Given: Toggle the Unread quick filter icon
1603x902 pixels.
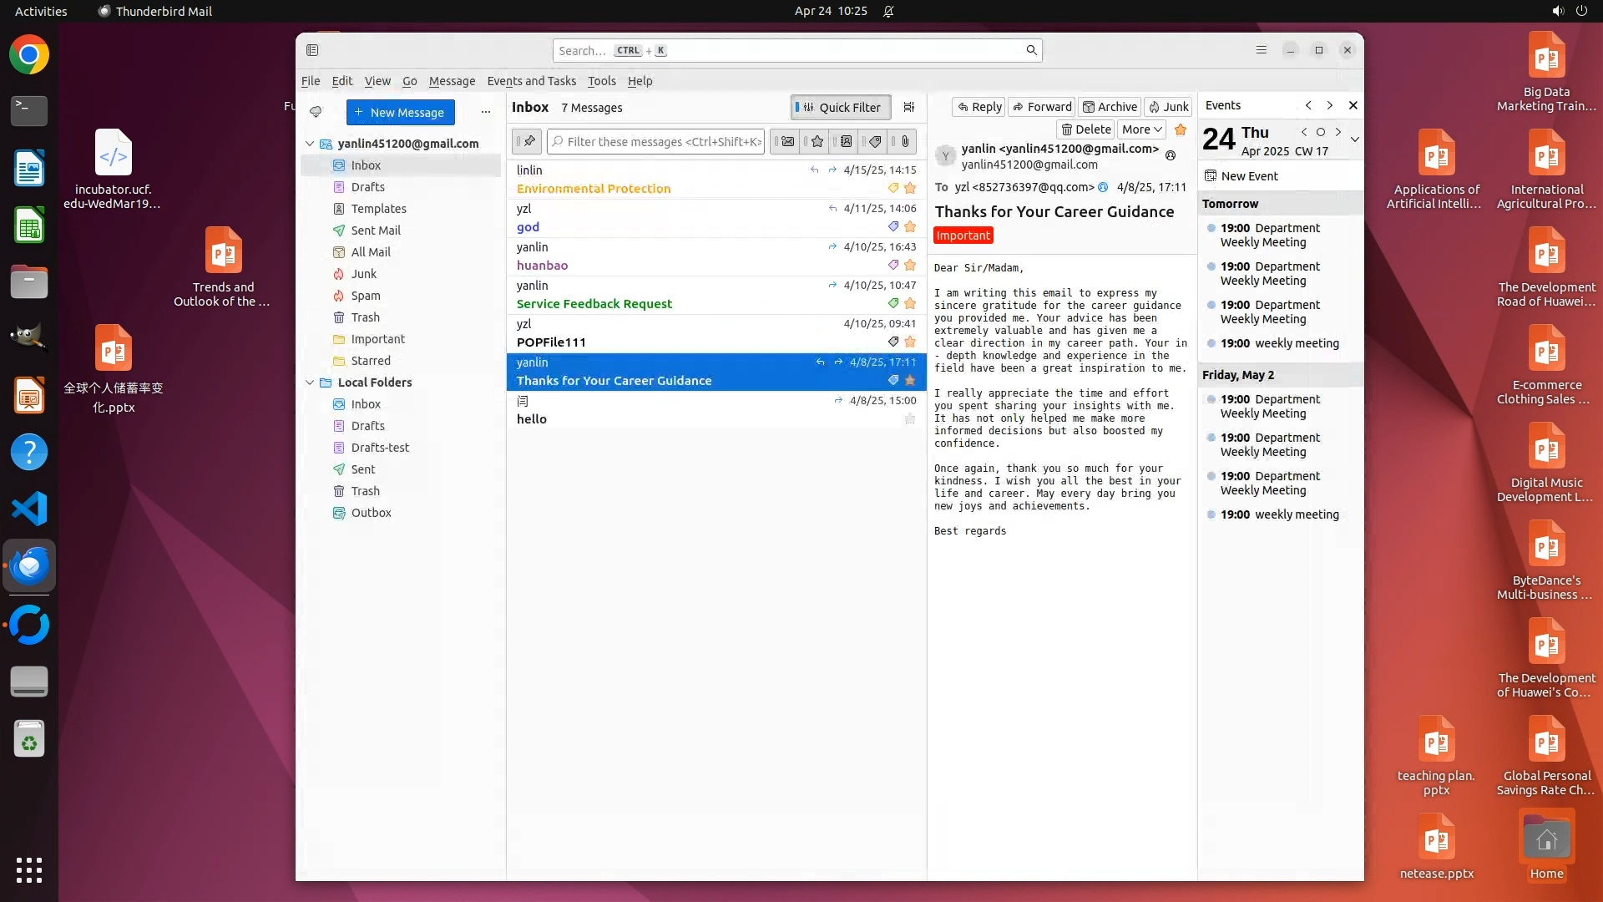Looking at the screenshot, I should coord(786,141).
